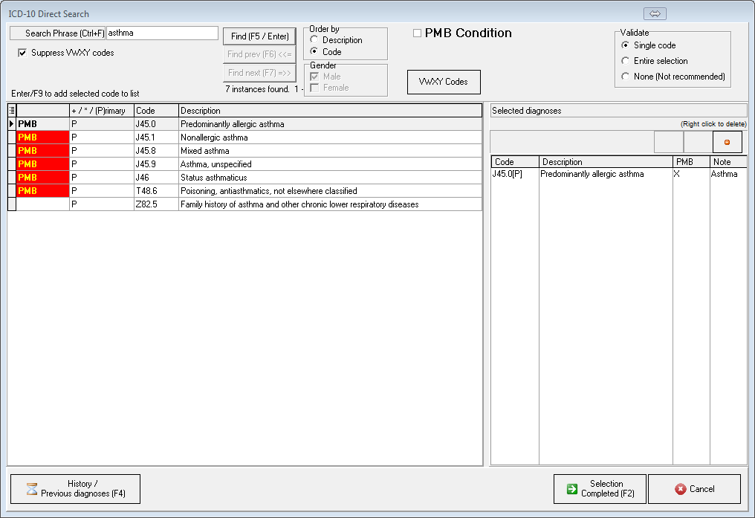Select None (Not recommended) validate option

(x=625, y=77)
